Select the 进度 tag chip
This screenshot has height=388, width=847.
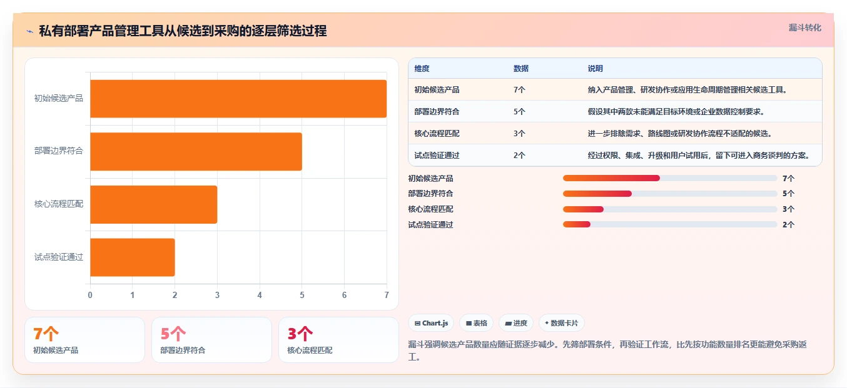tap(516, 323)
